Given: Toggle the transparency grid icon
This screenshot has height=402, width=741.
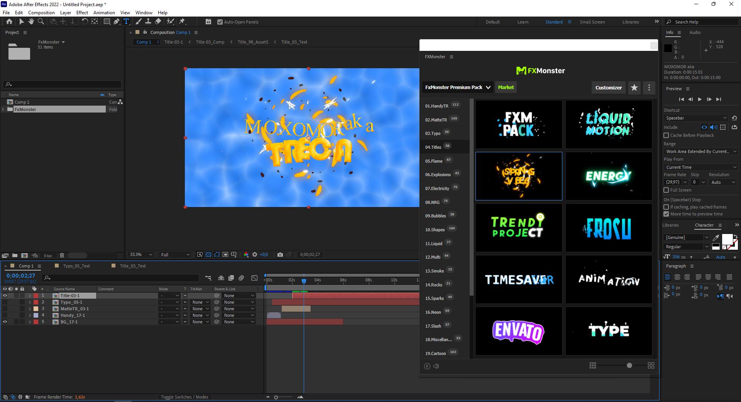Looking at the screenshot, I should click(x=208, y=254).
